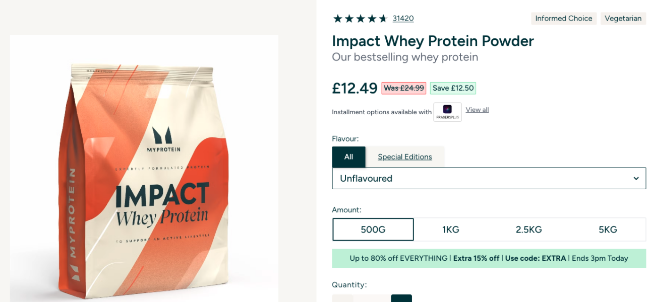Click the star rating icons
650x302 pixels.
[360, 19]
